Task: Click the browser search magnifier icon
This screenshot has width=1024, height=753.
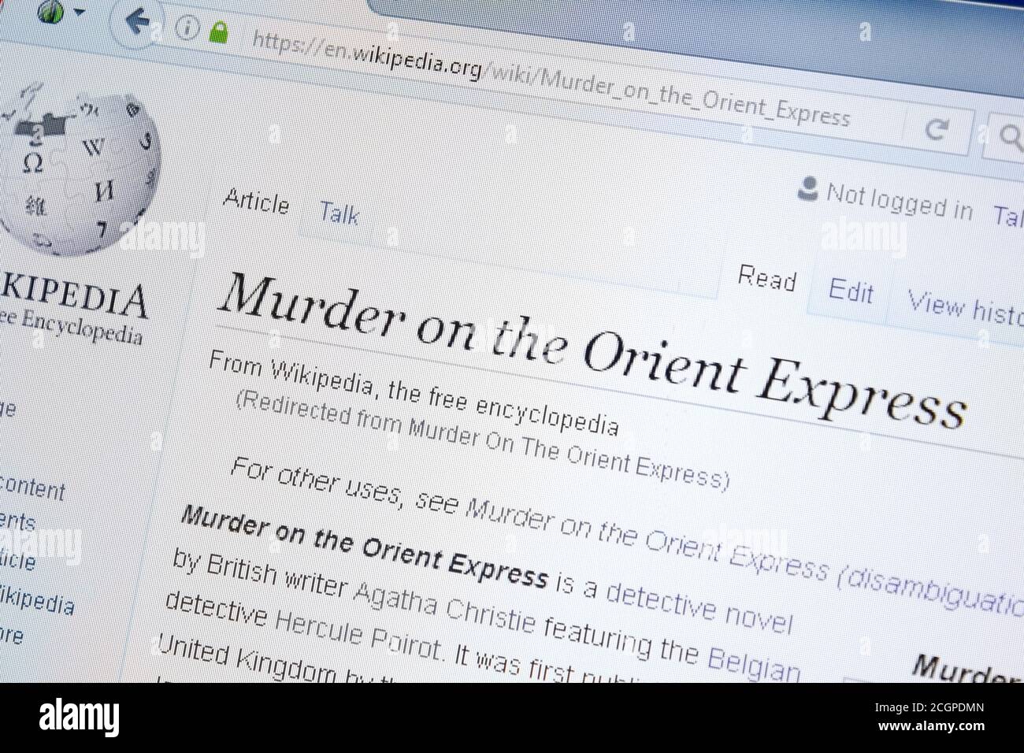Action: pos(1010,137)
